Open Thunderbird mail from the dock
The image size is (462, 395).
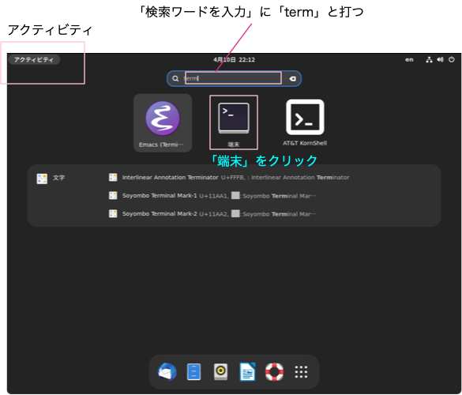pyautogui.click(x=167, y=372)
